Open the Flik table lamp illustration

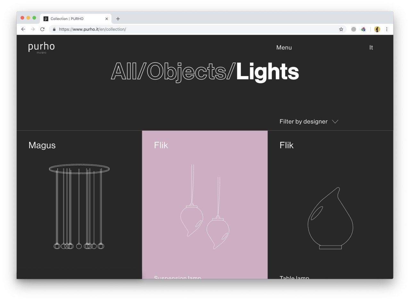click(330, 218)
